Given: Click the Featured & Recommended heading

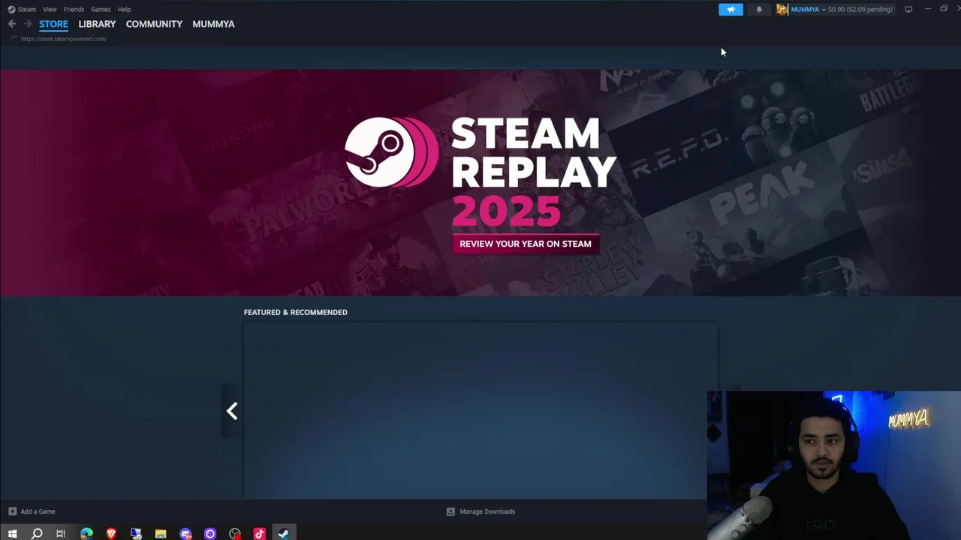Looking at the screenshot, I should point(295,312).
